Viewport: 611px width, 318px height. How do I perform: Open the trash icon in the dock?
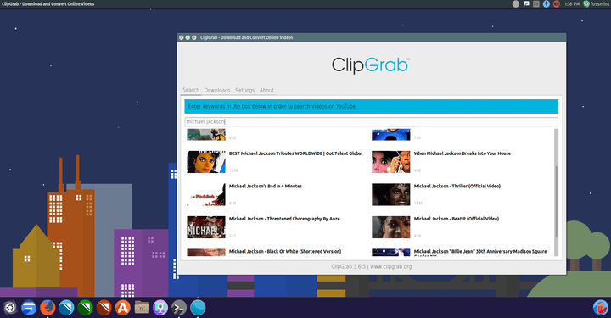[601, 308]
